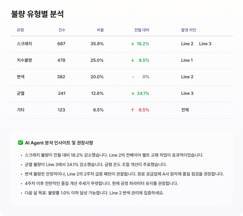The height and width of the screenshot is (216, 243).
Task: Click the Line 1 tag in 치수불량 row
Action: (187, 60)
